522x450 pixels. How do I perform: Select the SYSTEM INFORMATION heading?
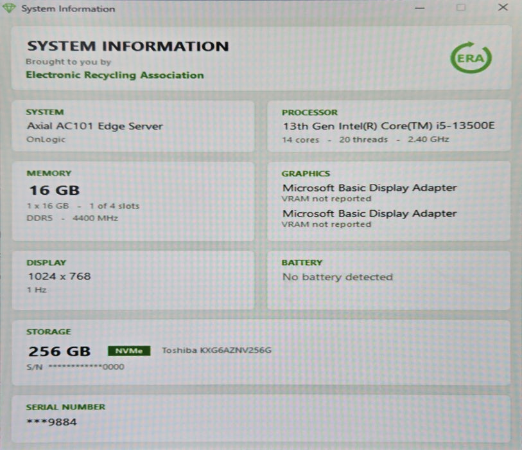(x=128, y=46)
